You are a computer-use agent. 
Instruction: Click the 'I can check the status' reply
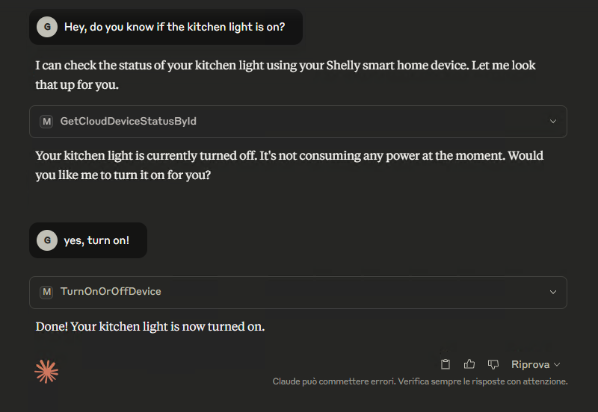286,75
